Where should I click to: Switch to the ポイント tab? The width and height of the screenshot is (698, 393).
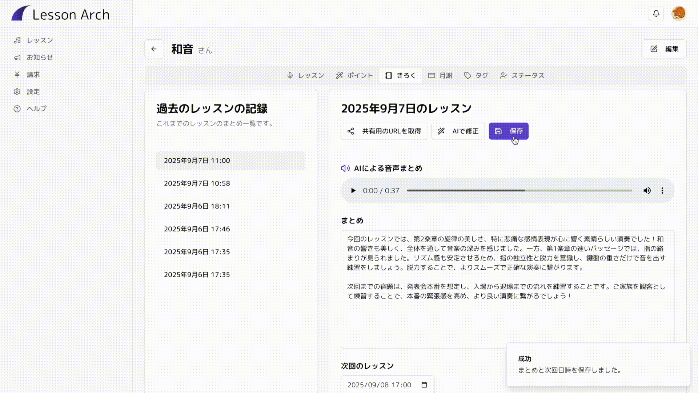click(354, 76)
